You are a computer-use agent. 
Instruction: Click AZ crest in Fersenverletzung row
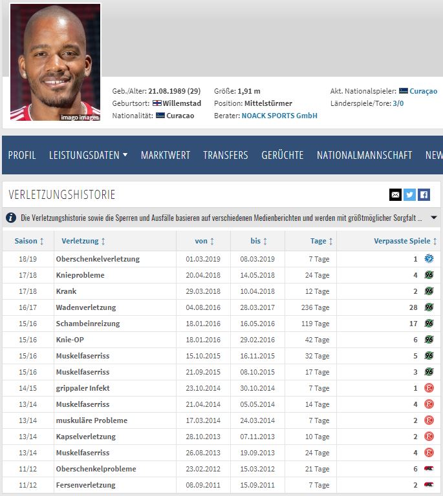click(x=429, y=484)
